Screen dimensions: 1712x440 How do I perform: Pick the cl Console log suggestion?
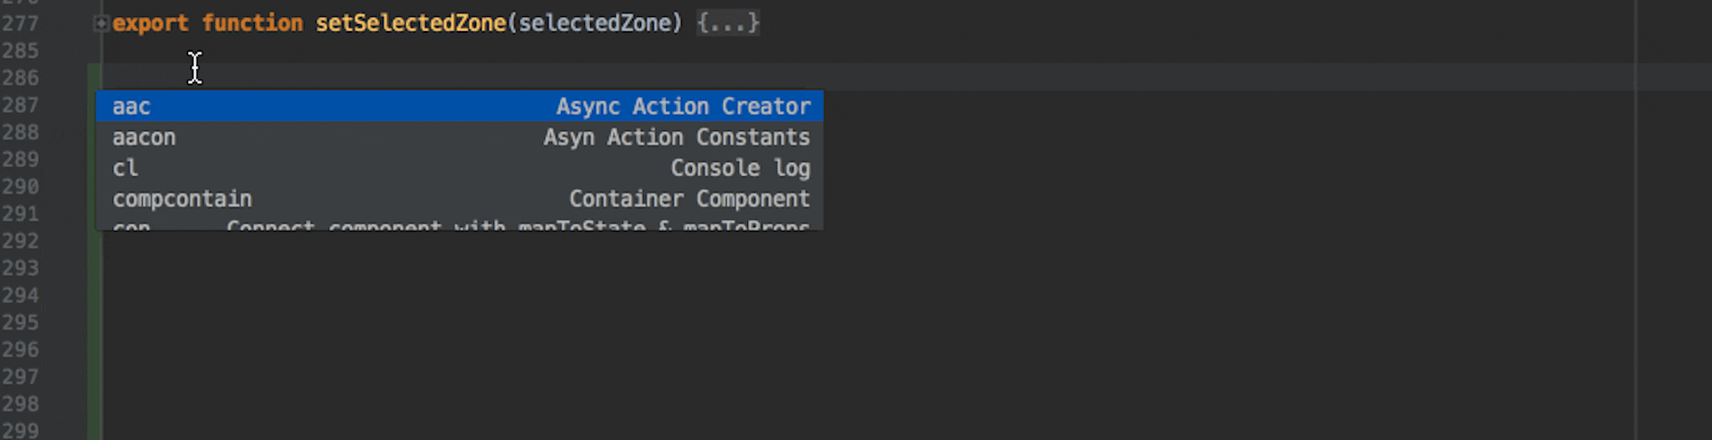tap(459, 167)
